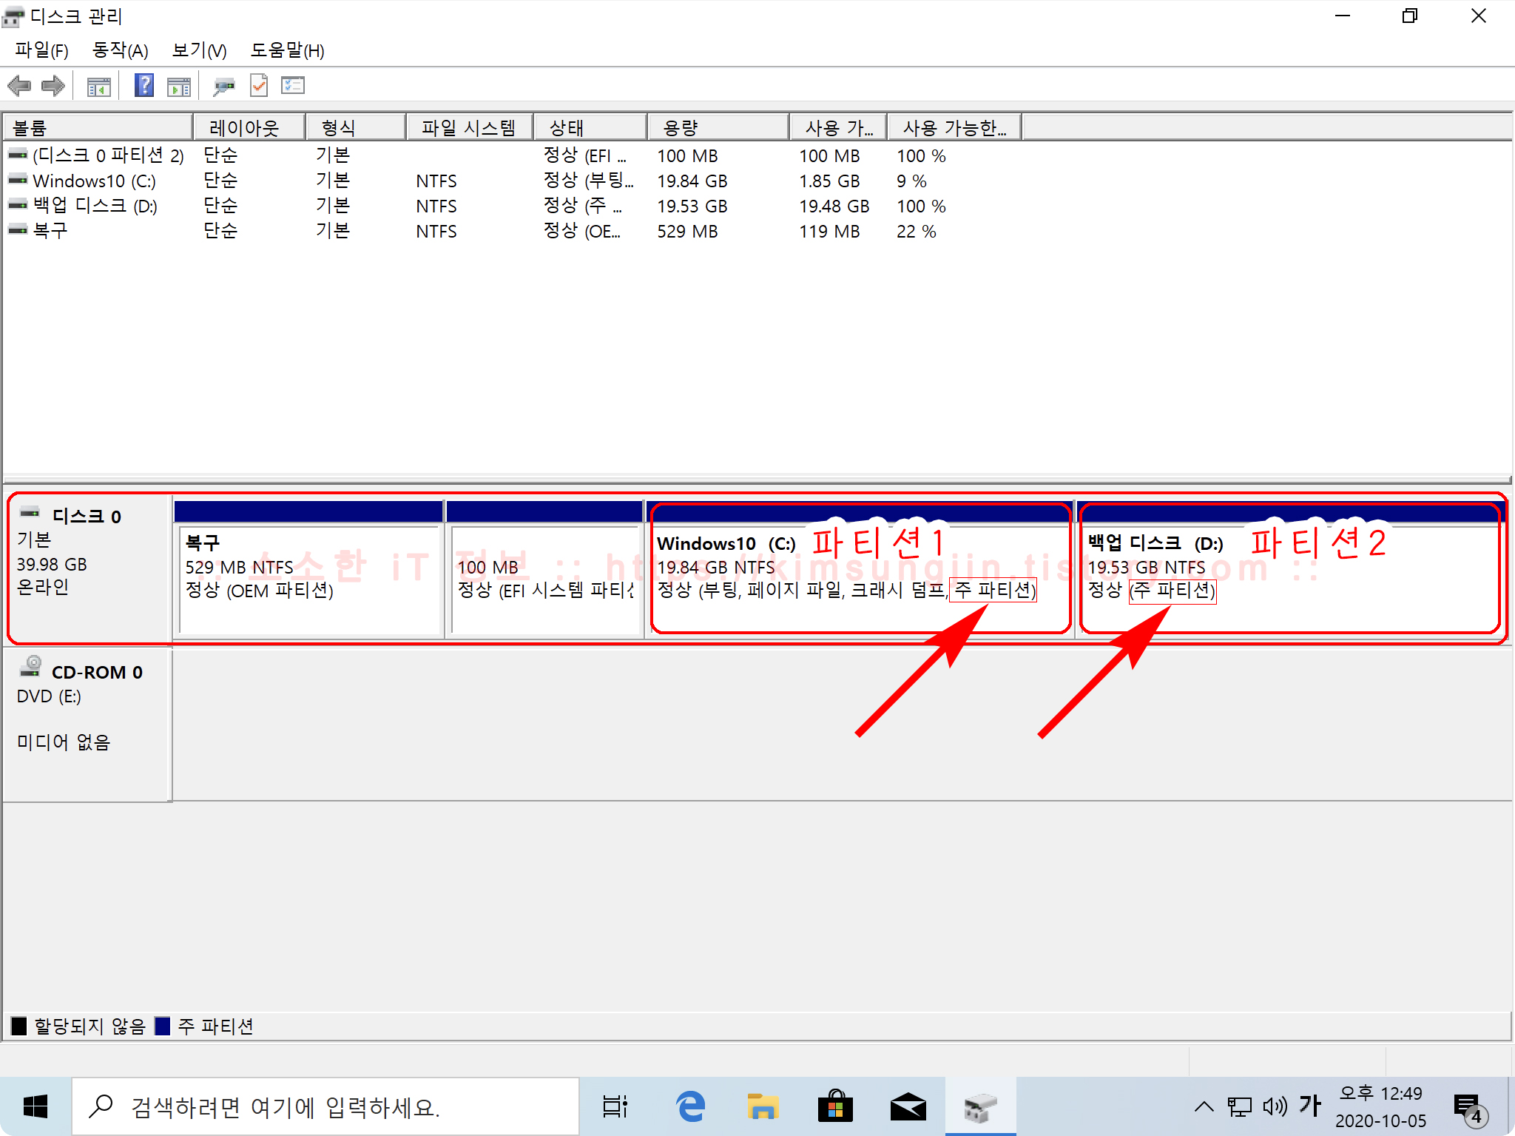Click the checklist settings toolbar icon
This screenshot has height=1136, width=1515.
(x=293, y=86)
